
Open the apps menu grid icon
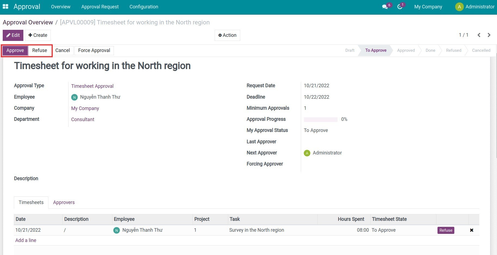(5, 6)
